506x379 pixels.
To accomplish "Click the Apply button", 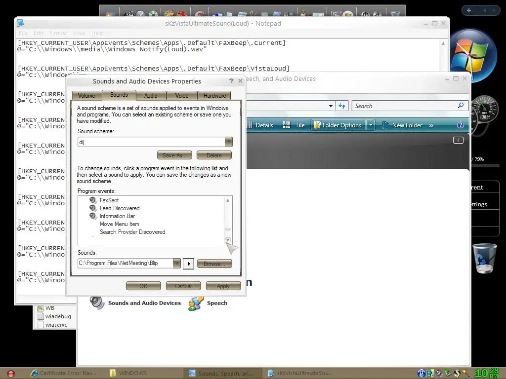I will tap(223, 286).
